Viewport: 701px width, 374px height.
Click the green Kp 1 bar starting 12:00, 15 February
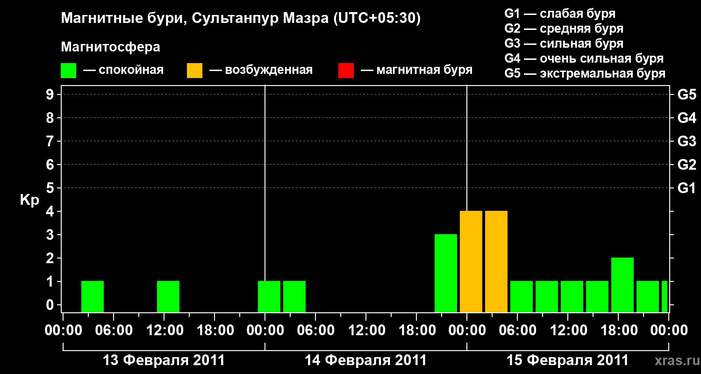tap(572, 296)
